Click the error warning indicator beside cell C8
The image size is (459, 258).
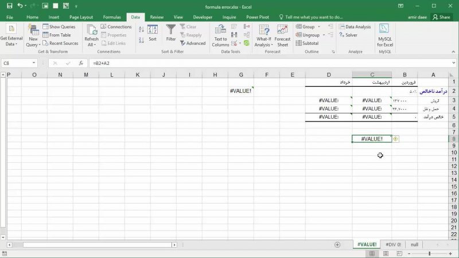[396, 139]
